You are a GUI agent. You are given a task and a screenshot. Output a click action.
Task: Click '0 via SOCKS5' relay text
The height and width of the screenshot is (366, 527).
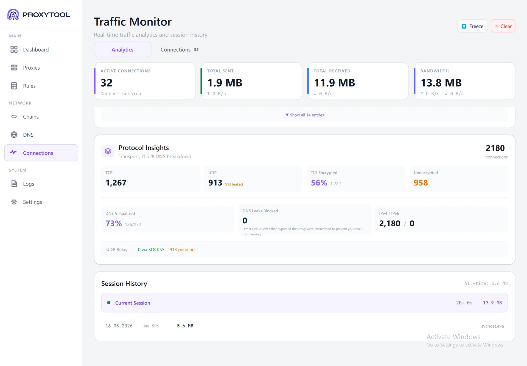click(151, 249)
